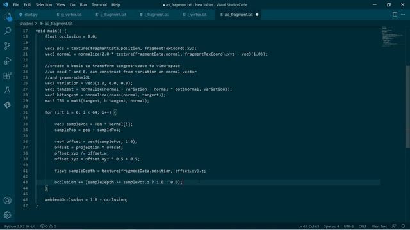Select the ao_fragment.txt tab
410x230 pixels.
point(238,15)
